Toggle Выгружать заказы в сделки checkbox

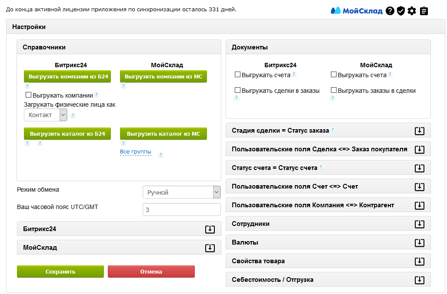[334, 90]
